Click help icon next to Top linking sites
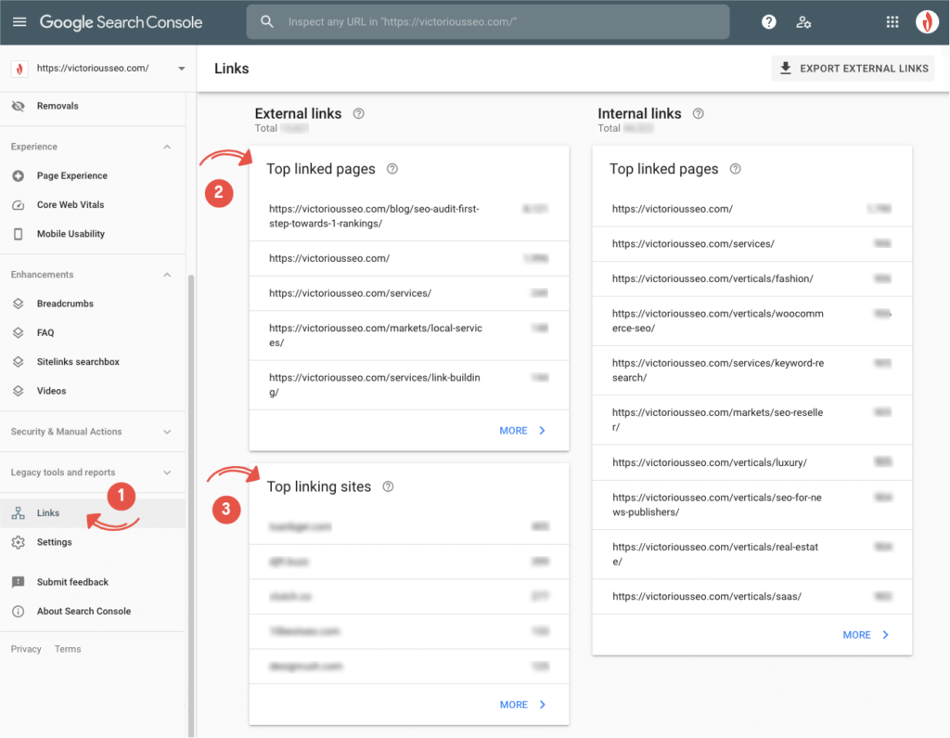The height and width of the screenshot is (738, 950). coord(388,486)
